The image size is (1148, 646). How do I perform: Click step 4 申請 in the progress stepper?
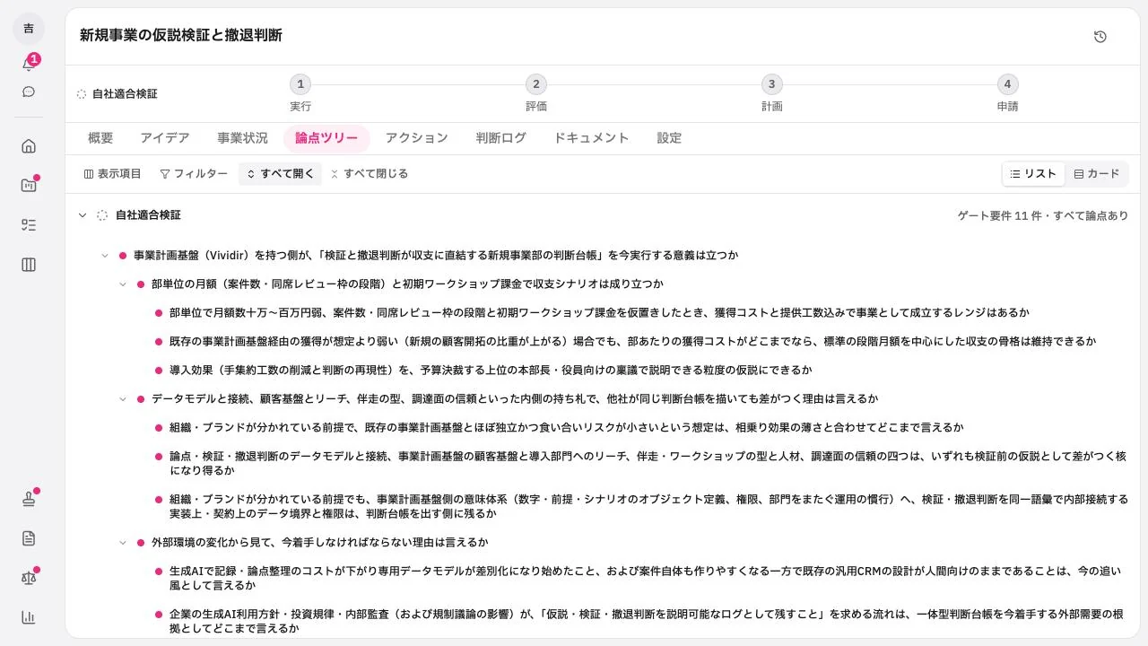(1008, 94)
